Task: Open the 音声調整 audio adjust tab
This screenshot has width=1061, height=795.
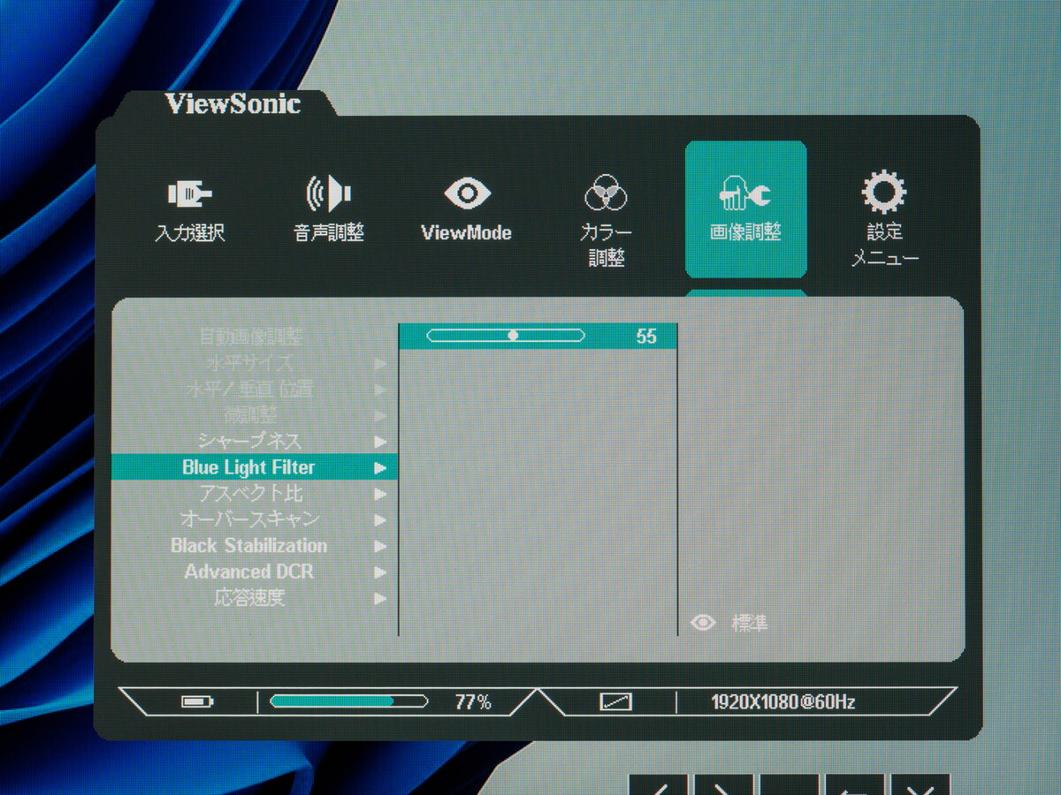Action: pyautogui.click(x=329, y=210)
